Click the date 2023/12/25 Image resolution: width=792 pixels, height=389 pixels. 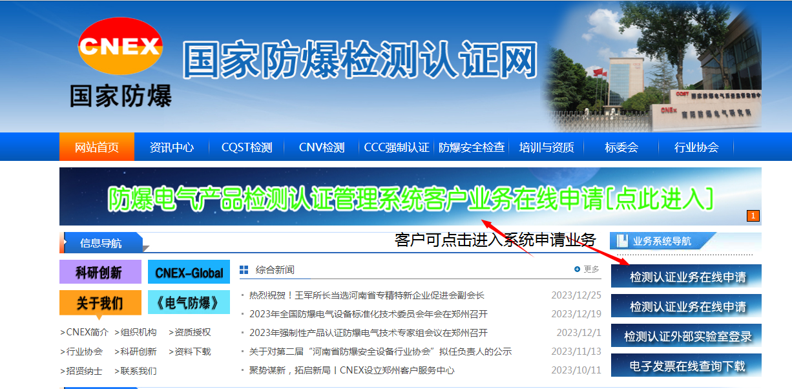tap(576, 295)
